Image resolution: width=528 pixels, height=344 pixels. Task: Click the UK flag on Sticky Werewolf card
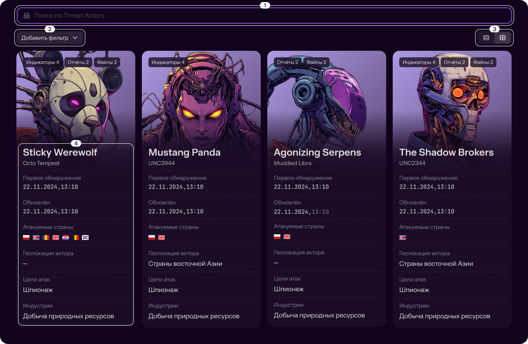[56, 238]
